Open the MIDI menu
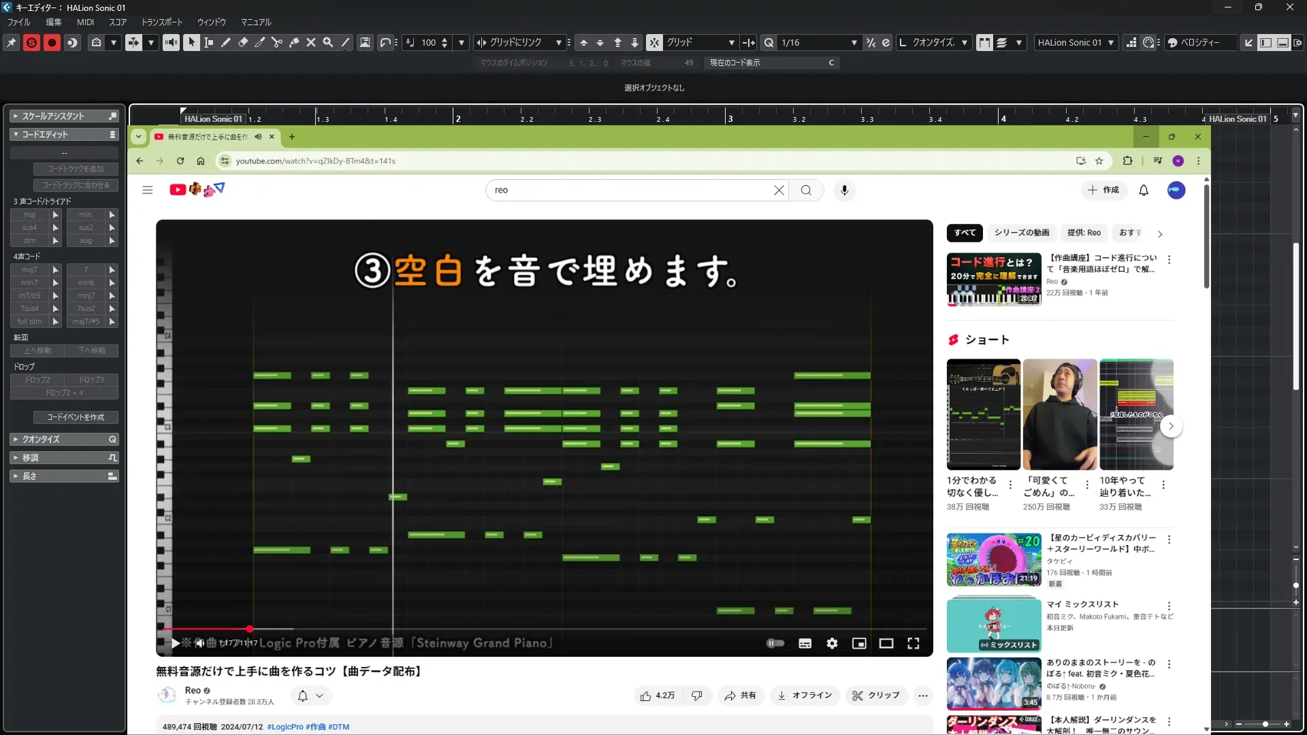This screenshot has width=1307, height=735. [x=85, y=22]
